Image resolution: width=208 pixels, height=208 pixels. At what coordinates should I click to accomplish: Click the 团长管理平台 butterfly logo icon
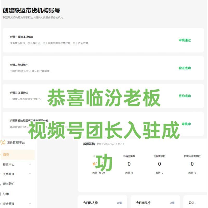(3, 142)
